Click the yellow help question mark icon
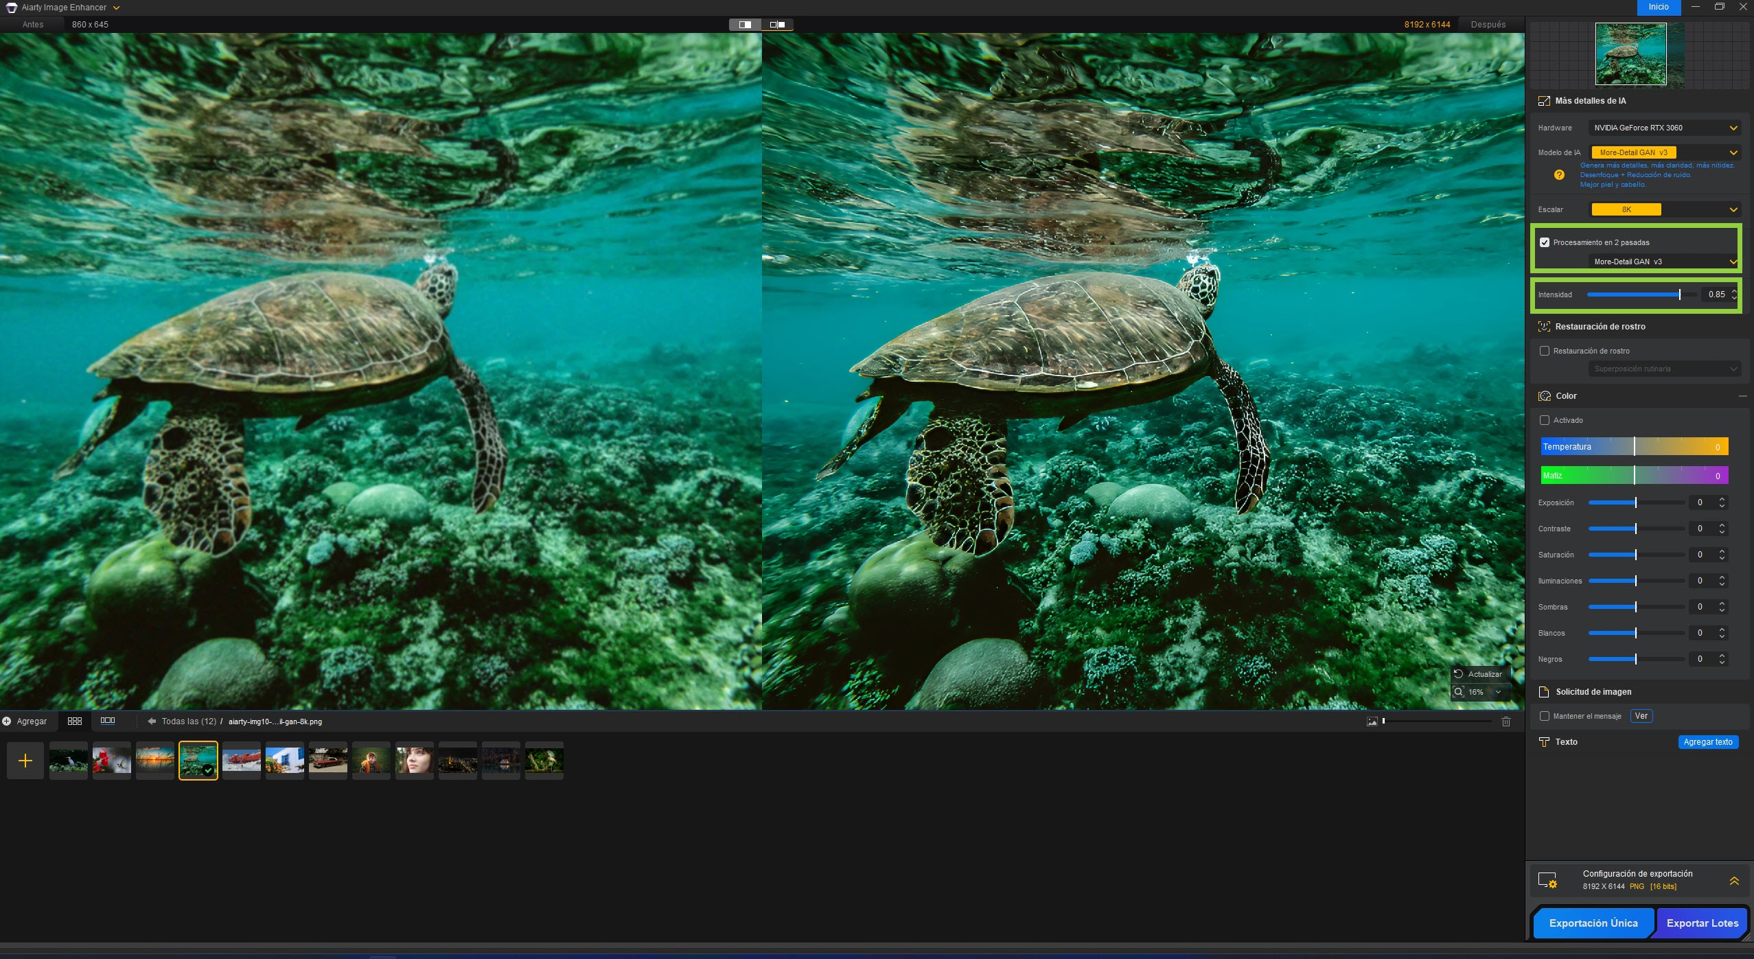Screen dimensions: 1754x959 pos(1559,175)
